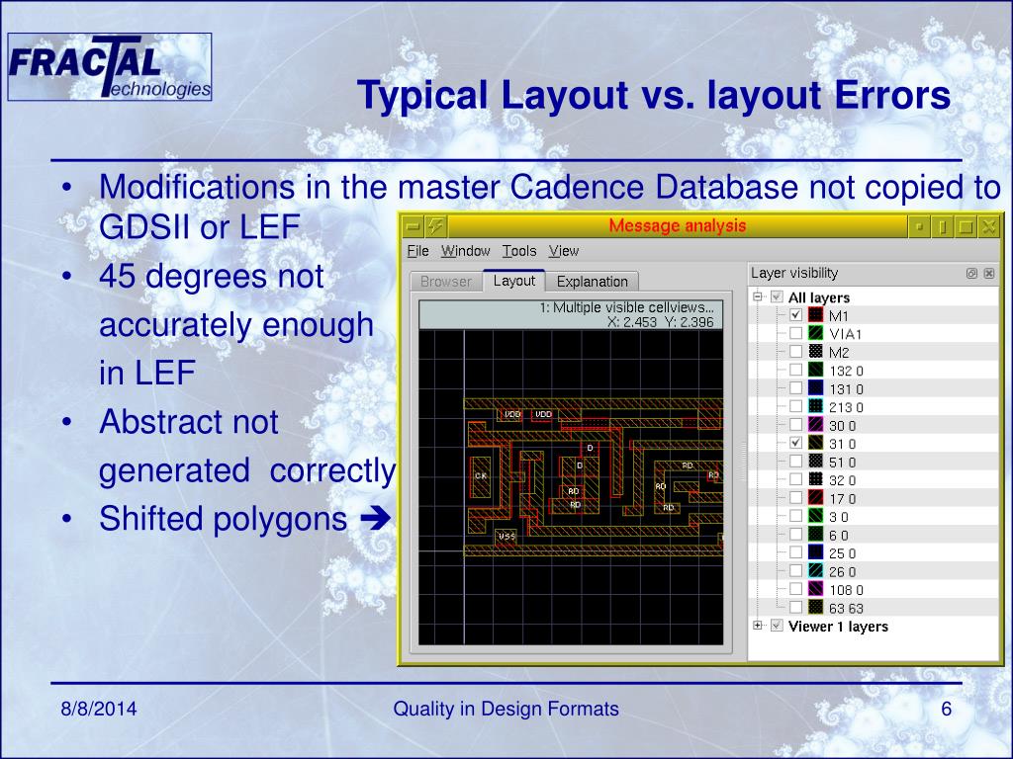Click the 30 0 magenta hatched swatch
Image resolution: width=1013 pixels, height=759 pixels.
[x=816, y=425]
